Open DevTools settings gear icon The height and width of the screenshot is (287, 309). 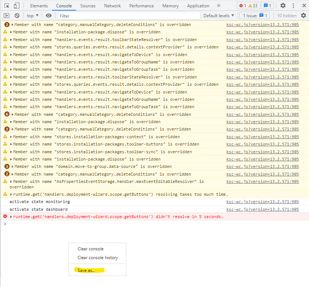(x=283, y=6)
